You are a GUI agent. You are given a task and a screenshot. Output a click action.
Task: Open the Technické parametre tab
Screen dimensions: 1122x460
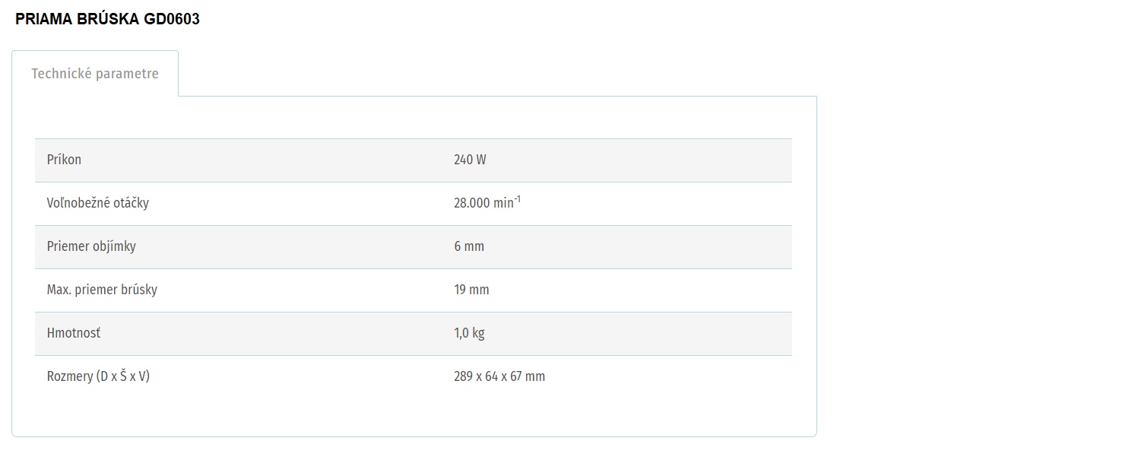tap(95, 74)
